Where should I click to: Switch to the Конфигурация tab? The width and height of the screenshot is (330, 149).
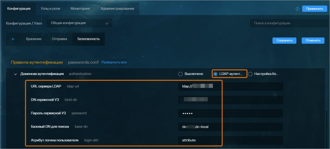19,9
